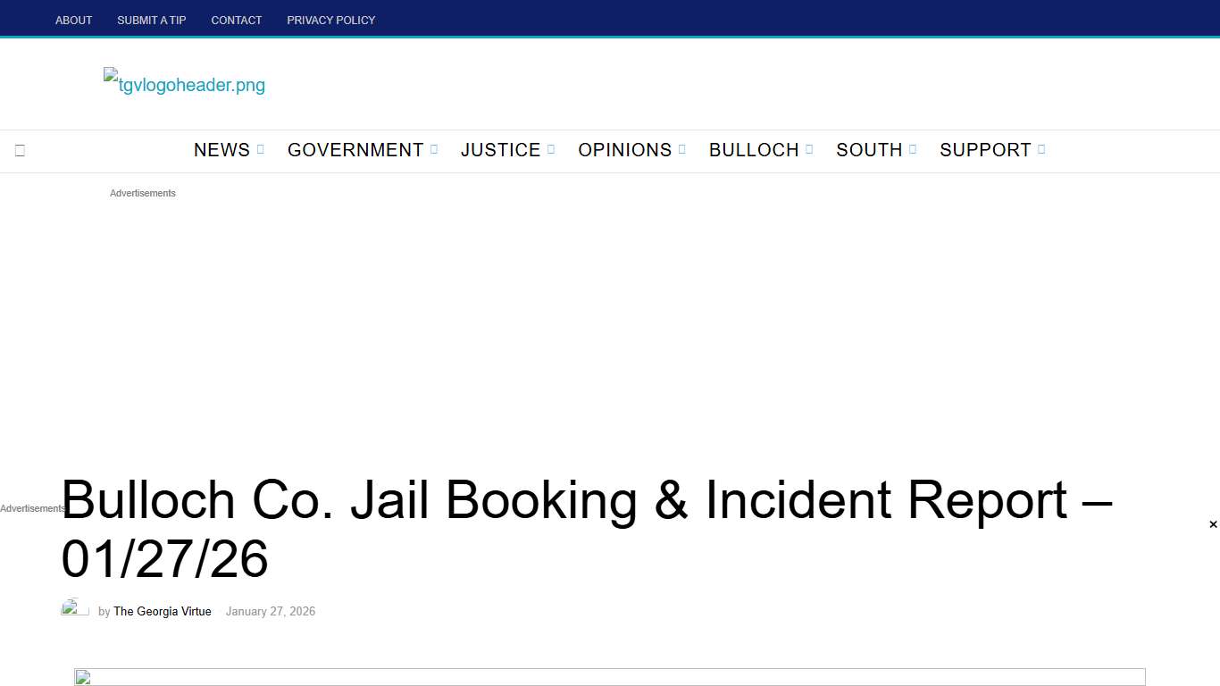Click The Georgia Virtue author avatar
This screenshot has width=1220, height=686.
(x=75, y=609)
